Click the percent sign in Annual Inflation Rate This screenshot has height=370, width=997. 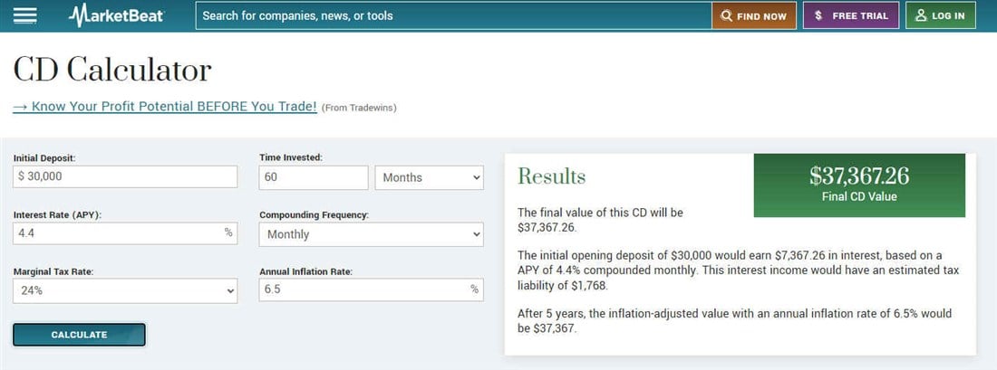pyautogui.click(x=474, y=289)
